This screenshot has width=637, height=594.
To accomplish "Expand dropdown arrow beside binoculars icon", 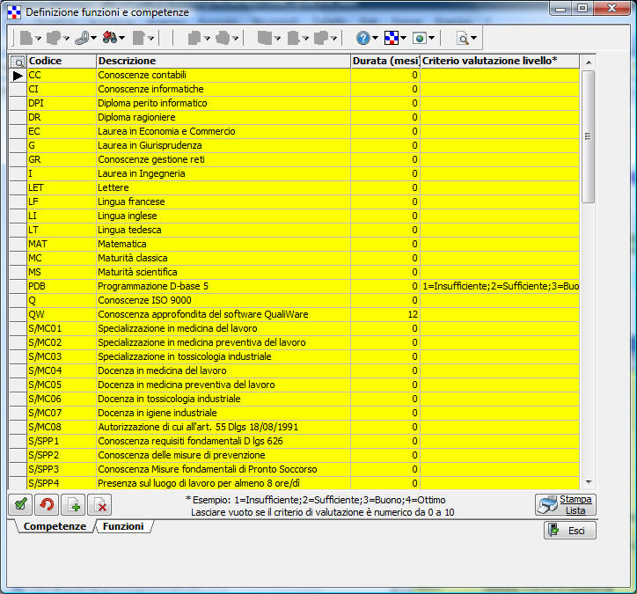I will click(x=122, y=39).
